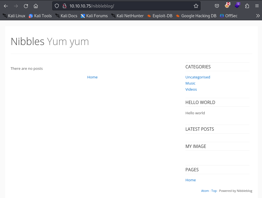Click the insecure connection padlock icon

coord(64,6)
